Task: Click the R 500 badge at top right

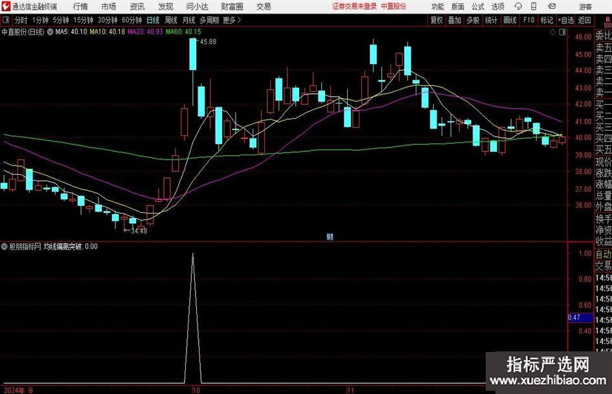Action: click(607, 22)
